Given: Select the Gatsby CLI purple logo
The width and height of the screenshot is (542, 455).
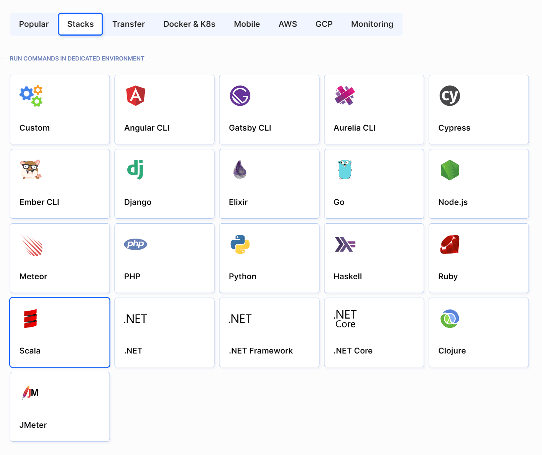Looking at the screenshot, I should click(240, 96).
